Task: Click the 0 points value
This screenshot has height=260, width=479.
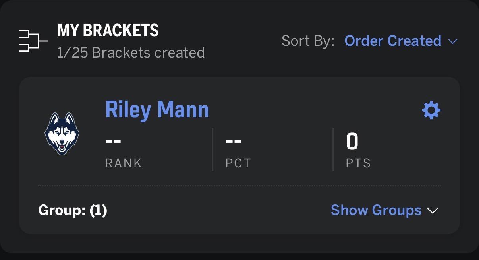Action: [352, 142]
